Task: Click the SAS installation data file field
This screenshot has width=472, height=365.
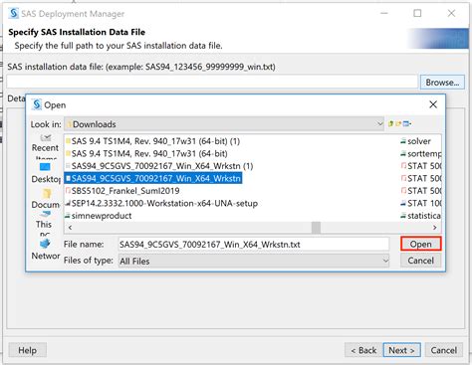Action: (212, 83)
